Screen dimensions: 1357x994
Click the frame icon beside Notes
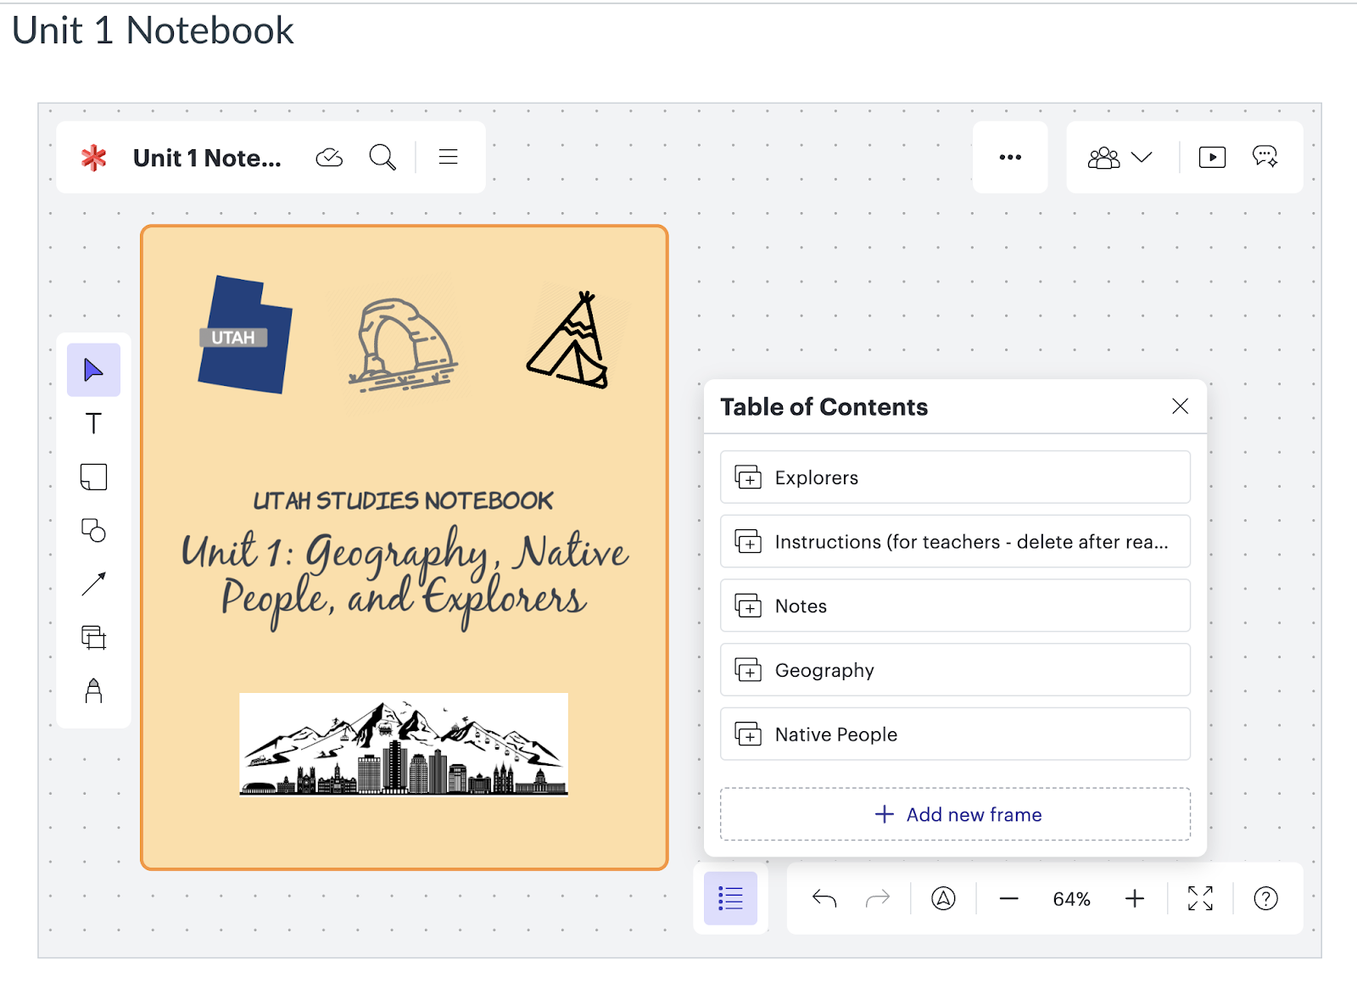(x=748, y=606)
